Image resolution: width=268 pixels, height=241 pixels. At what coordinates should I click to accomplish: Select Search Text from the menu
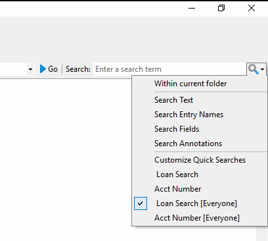coord(173,100)
